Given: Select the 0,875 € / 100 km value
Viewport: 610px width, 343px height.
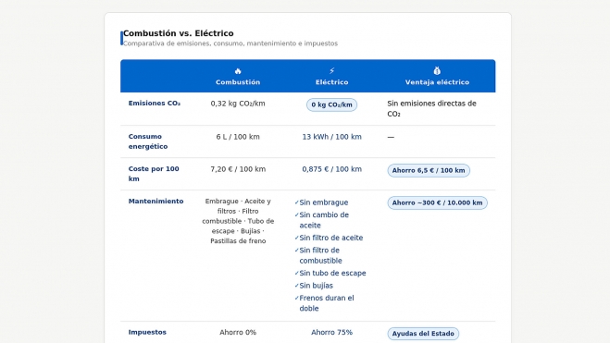Looking at the screenshot, I should coord(331,169).
